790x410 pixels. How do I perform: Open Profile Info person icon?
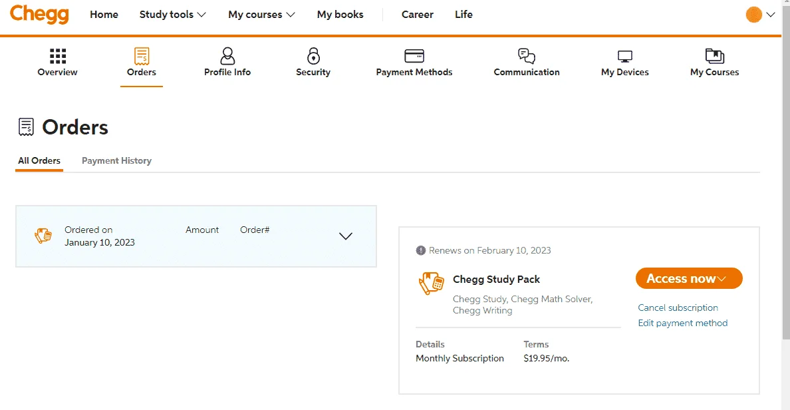(x=227, y=56)
